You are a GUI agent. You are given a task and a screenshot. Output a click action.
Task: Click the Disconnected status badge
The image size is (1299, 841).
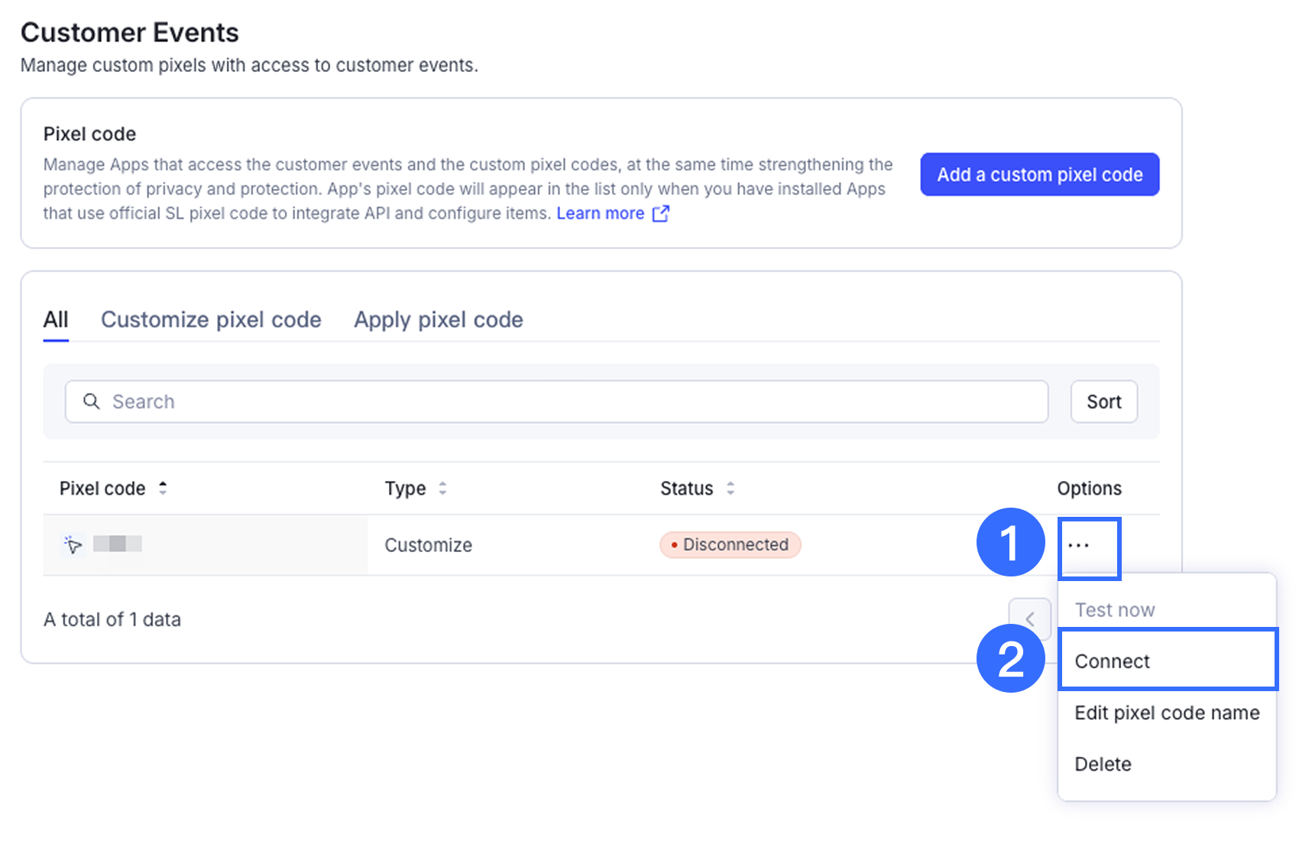(x=730, y=545)
